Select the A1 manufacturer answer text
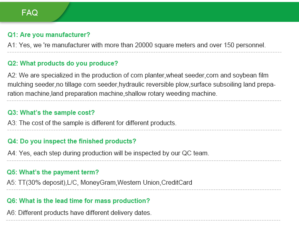Image resolution: width=299 pixels, height=232 pixels. [136, 45]
